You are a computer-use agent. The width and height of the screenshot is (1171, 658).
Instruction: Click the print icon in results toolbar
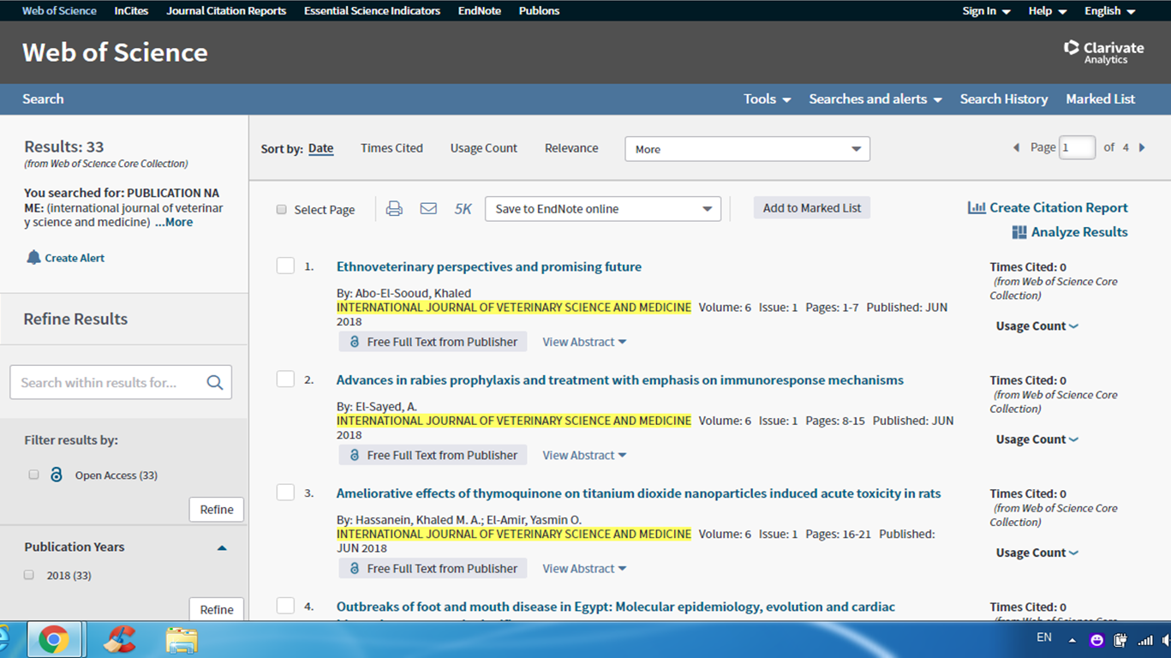394,208
